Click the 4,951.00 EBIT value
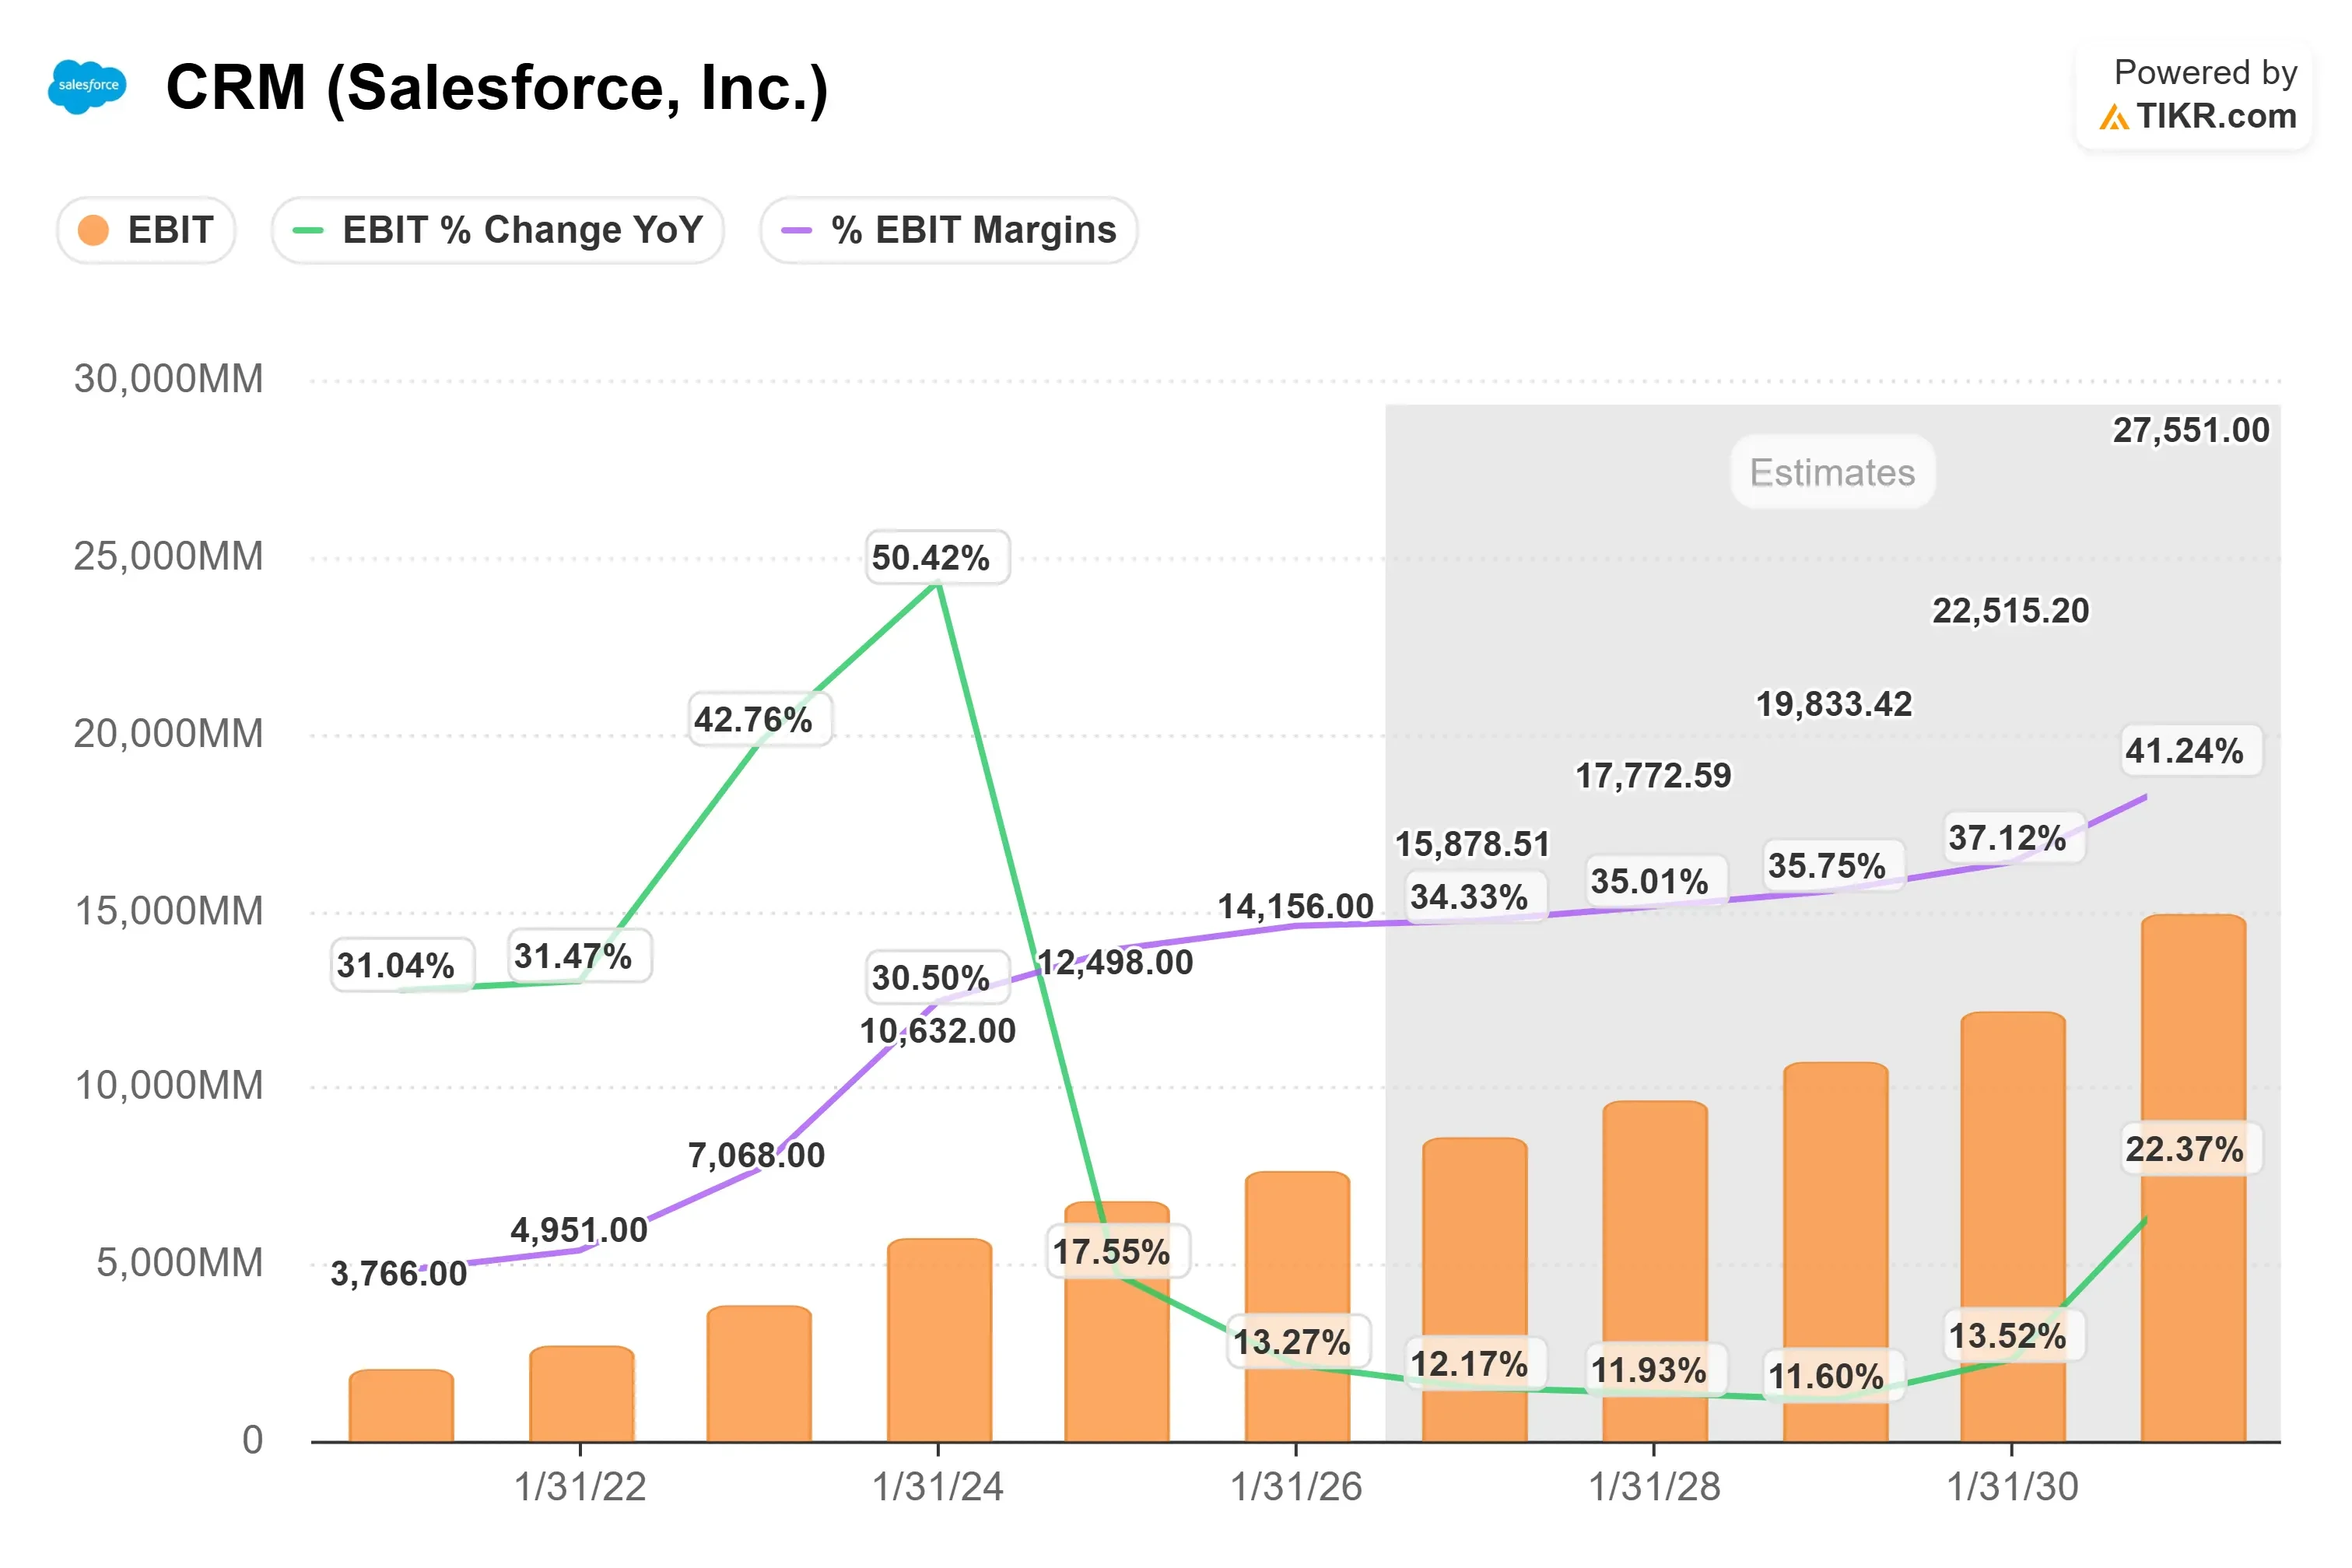Screen dimensions: 2352x1568 [580, 1230]
